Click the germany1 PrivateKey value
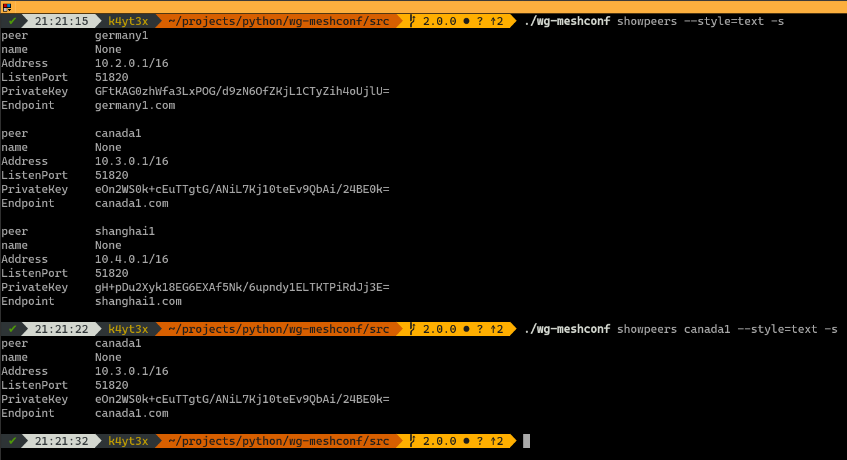The height and width of the screenshot is (460, 847). pos(242,91)
